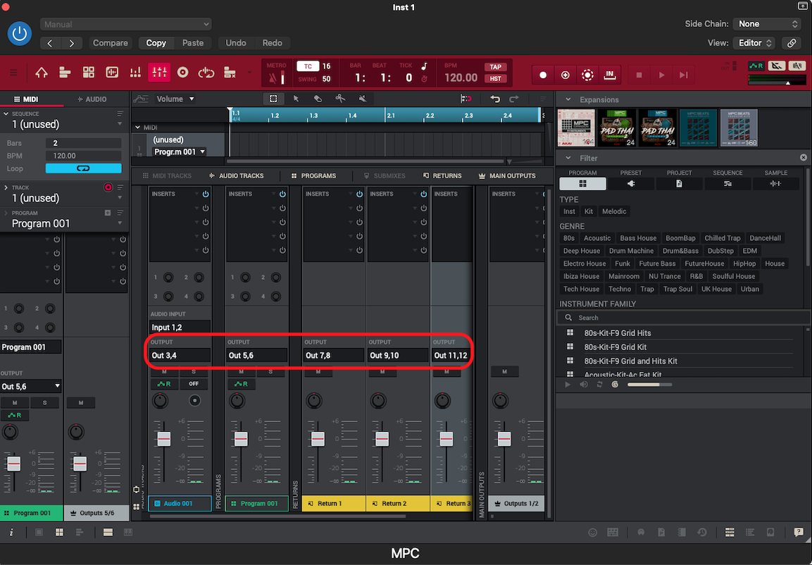Select the pointer arrow tool
Image resolution: width=812 pixels, height=565 pixels.
pyautogui.click(x=296, y=99)
